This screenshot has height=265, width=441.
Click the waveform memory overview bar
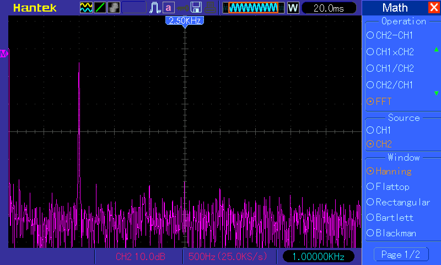tap(254, 8)
